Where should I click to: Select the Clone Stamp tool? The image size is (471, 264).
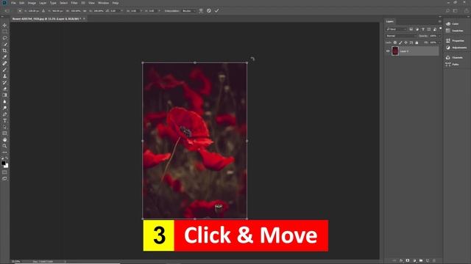[4, 76]
